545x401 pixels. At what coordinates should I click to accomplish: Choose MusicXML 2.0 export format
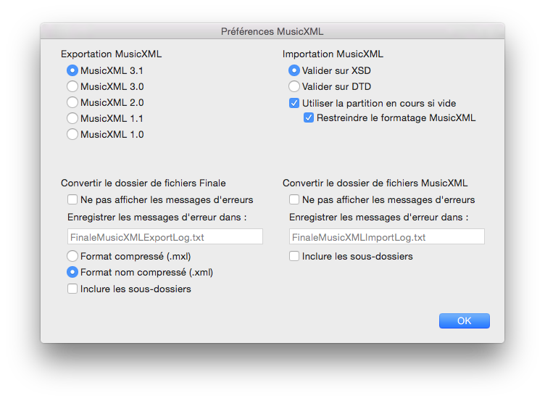coord(72,103)
